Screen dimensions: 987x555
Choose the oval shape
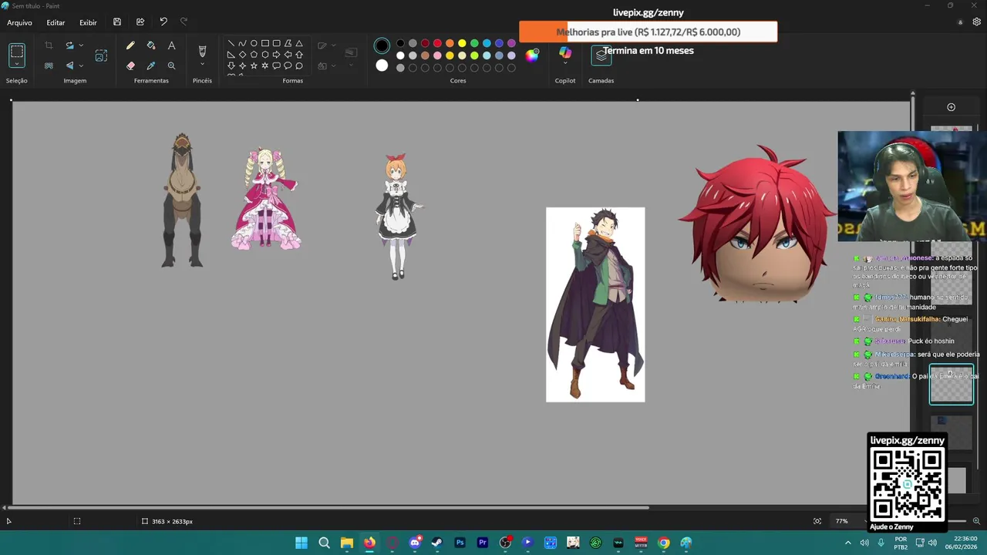[x=254, y=43]
